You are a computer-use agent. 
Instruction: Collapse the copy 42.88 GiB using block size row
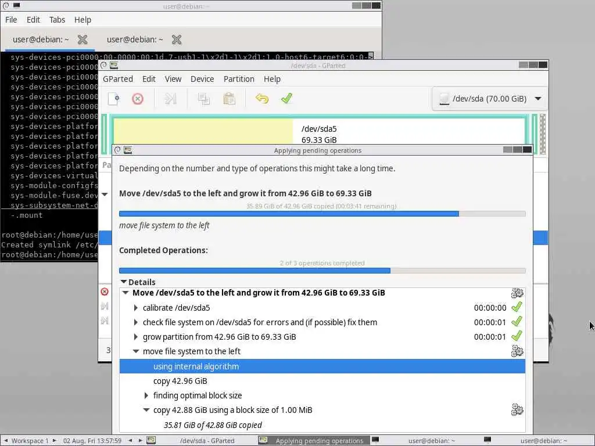tap(146, 410)
